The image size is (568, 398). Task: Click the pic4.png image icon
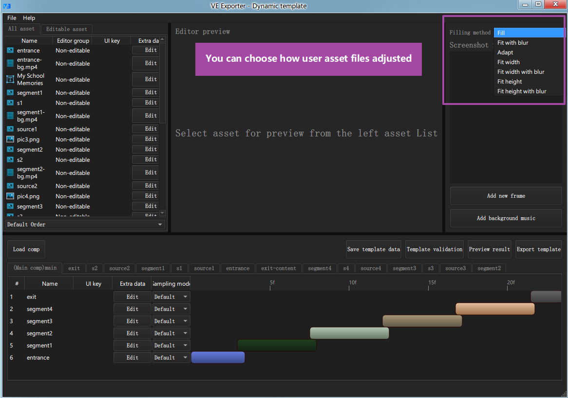coord(10,196)
